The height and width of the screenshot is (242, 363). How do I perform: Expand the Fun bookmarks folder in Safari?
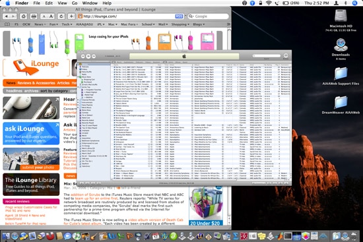53,24
